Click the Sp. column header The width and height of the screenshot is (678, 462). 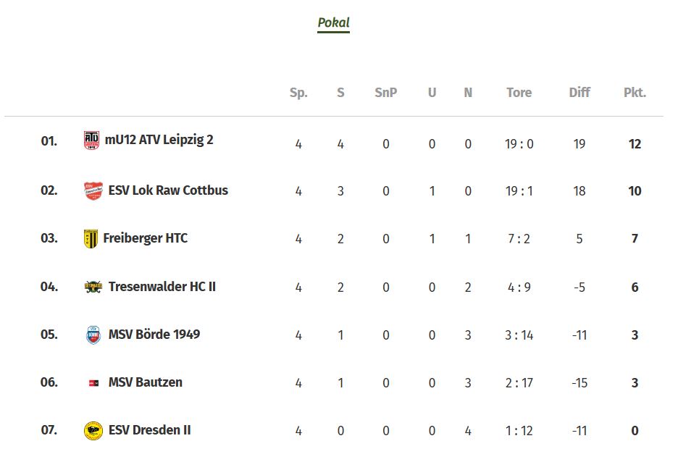[298, 93]
